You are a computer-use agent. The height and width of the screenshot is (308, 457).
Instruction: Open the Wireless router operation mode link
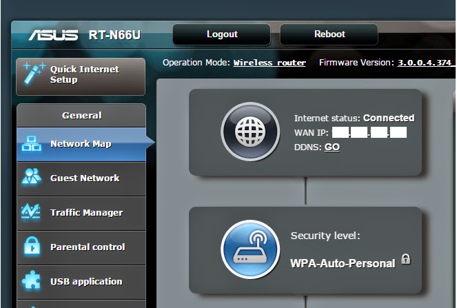(270, 63)
